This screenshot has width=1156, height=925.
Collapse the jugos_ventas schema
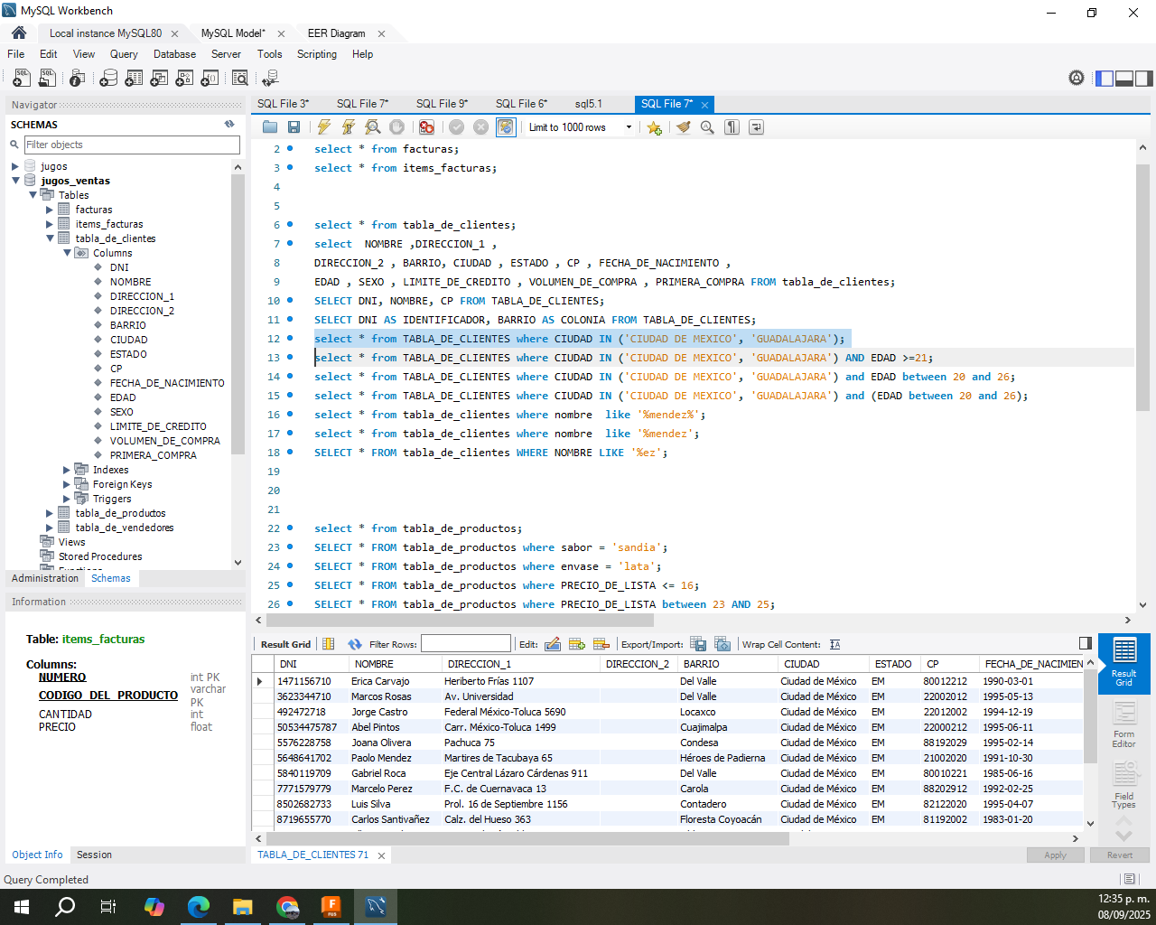pos(15,181)
